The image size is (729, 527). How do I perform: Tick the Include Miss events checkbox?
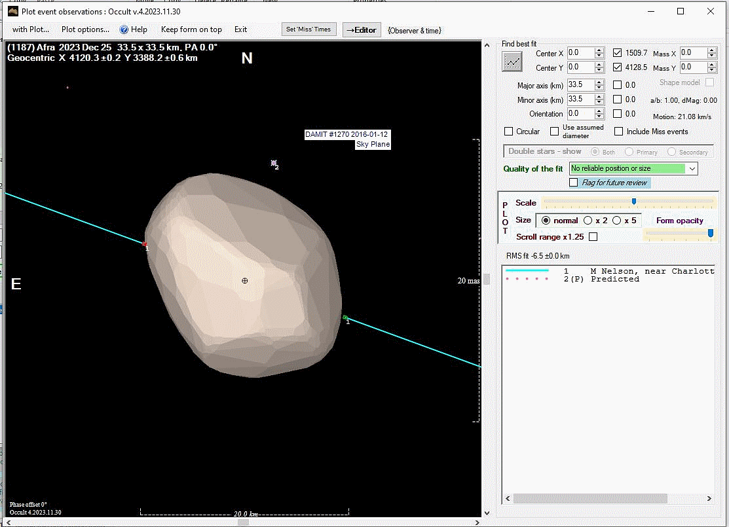click(618, 132)
